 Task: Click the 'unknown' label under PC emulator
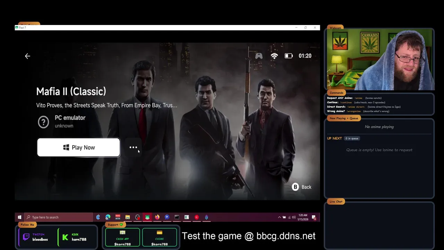point(64,126)
